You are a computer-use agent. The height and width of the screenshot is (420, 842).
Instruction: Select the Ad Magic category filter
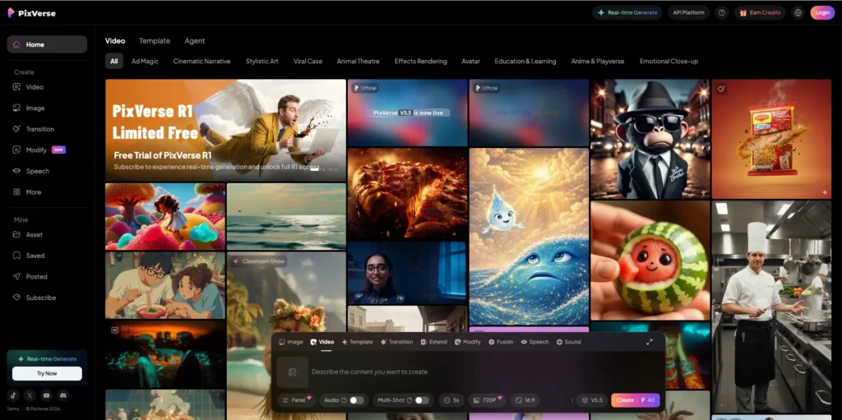145,61
